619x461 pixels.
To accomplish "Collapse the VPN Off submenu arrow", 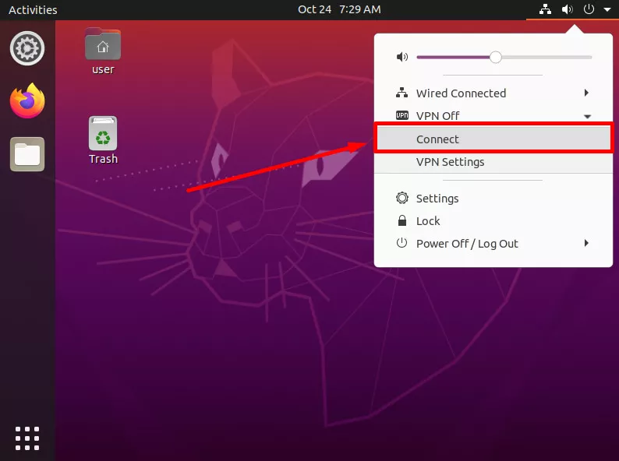I will (587, 116).
